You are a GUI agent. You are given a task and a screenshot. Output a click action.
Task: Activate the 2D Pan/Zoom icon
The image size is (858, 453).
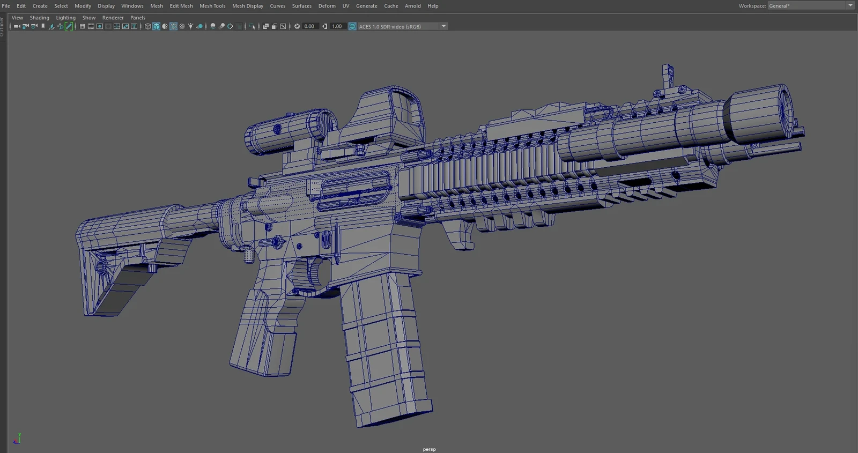tap(60, 26)
